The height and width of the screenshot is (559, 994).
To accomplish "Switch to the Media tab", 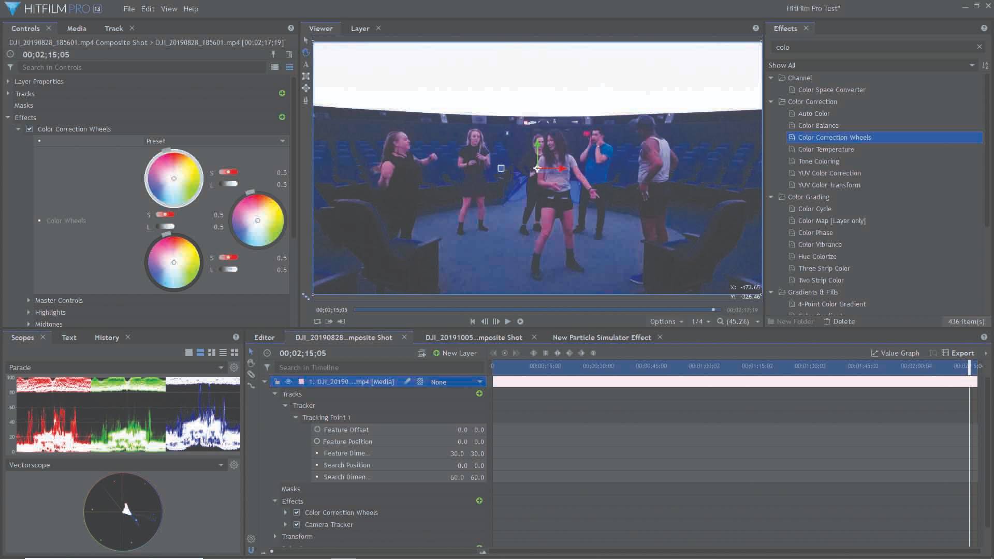I will [76, 28].
